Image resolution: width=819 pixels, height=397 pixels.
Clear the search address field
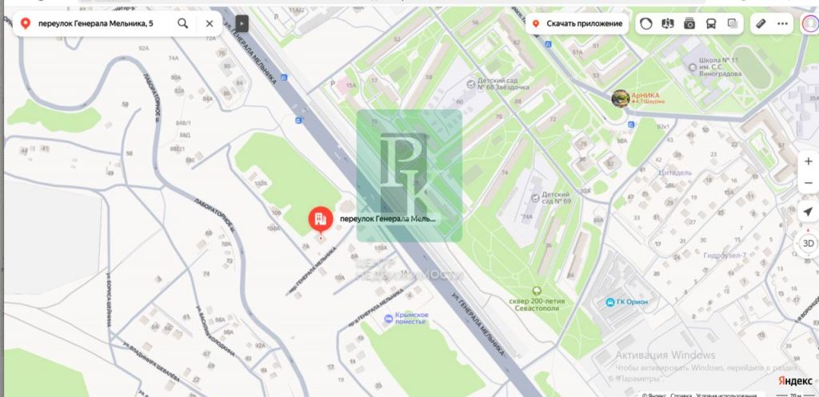coord(210,23)
